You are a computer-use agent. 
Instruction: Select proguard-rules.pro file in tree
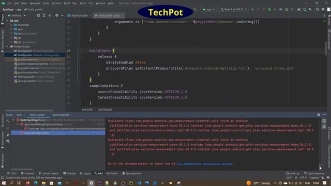coord(39,68)
